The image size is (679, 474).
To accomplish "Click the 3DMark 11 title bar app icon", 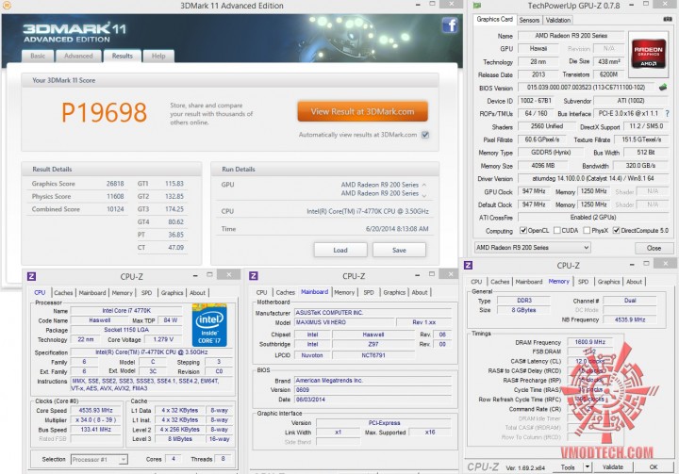I will tap(6, 6).
